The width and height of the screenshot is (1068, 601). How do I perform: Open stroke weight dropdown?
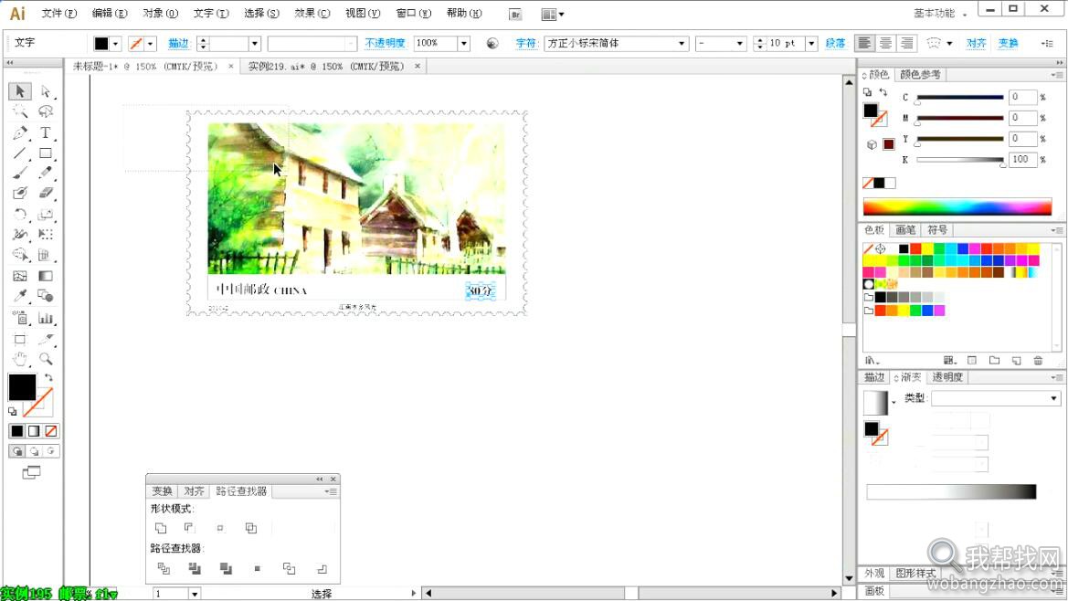[x=255, y=43]
